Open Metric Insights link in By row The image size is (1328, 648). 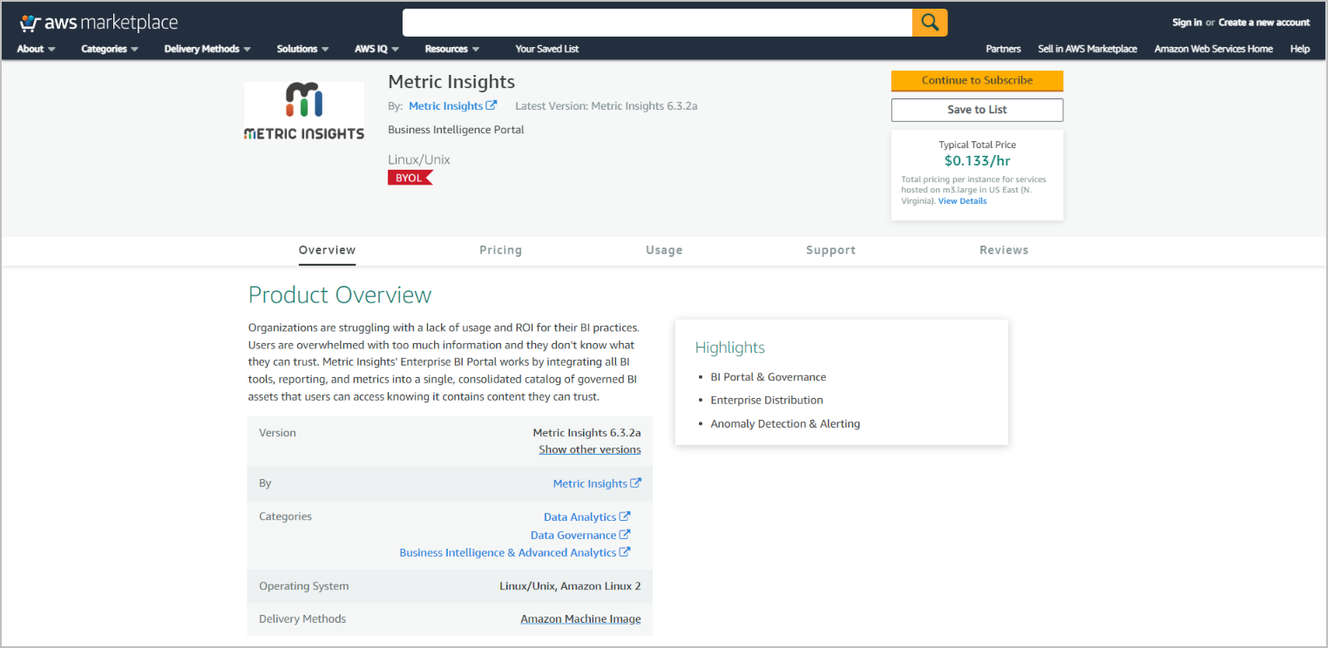coord(590,483)
